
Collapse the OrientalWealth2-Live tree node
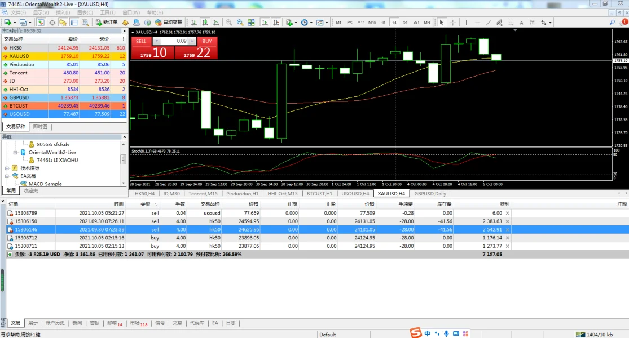15,152
